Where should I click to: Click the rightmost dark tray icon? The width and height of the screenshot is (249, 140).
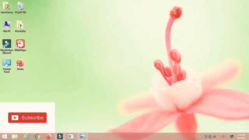coord(232,136)
